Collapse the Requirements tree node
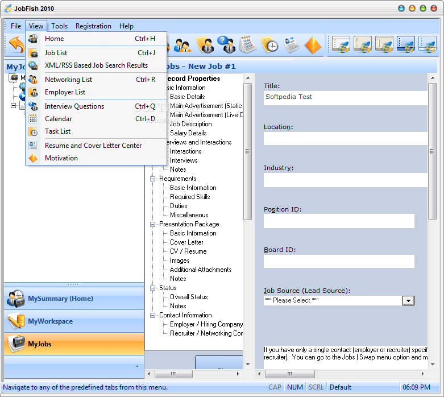The width and height of the screenshot is (444, 397). [152, 179]
